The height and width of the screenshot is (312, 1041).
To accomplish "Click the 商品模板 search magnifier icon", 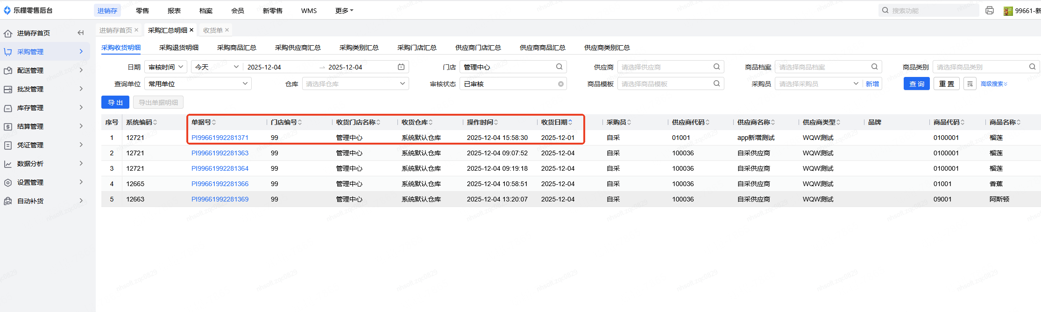I will click(x=716, y=83).
